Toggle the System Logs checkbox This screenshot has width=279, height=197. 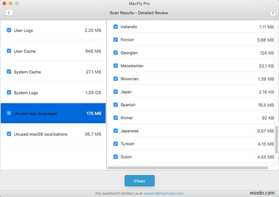[9, 92]
